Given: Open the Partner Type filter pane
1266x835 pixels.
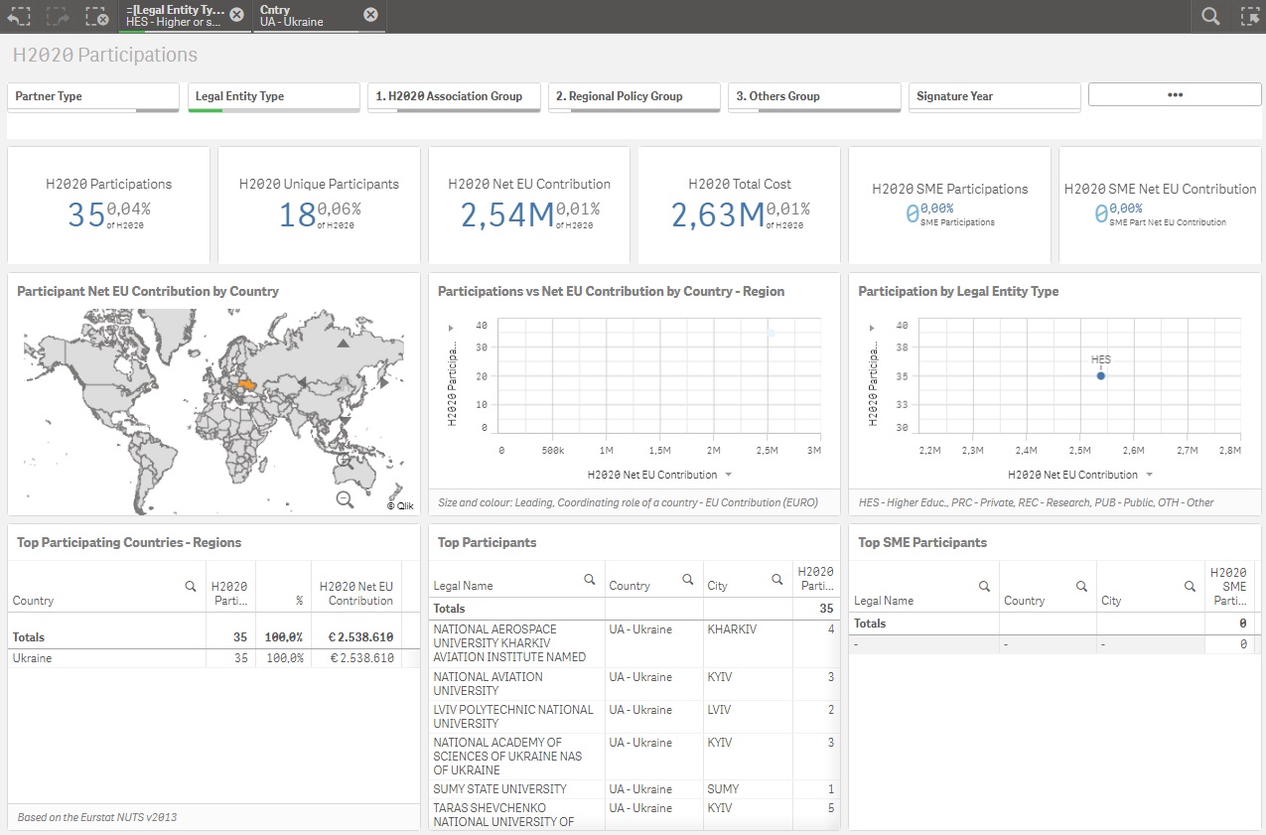Looking at the screenshot, I should (x=93, y=96).
